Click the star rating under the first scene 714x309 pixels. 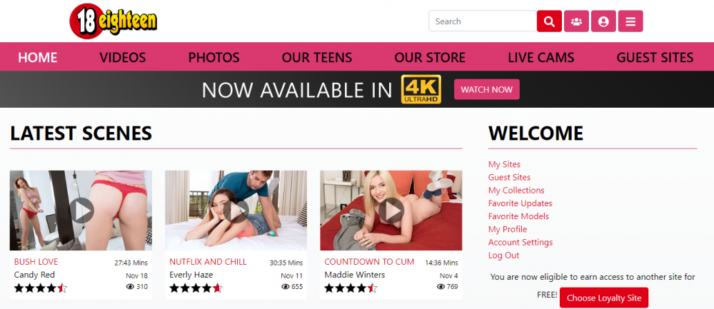(40, 288)
